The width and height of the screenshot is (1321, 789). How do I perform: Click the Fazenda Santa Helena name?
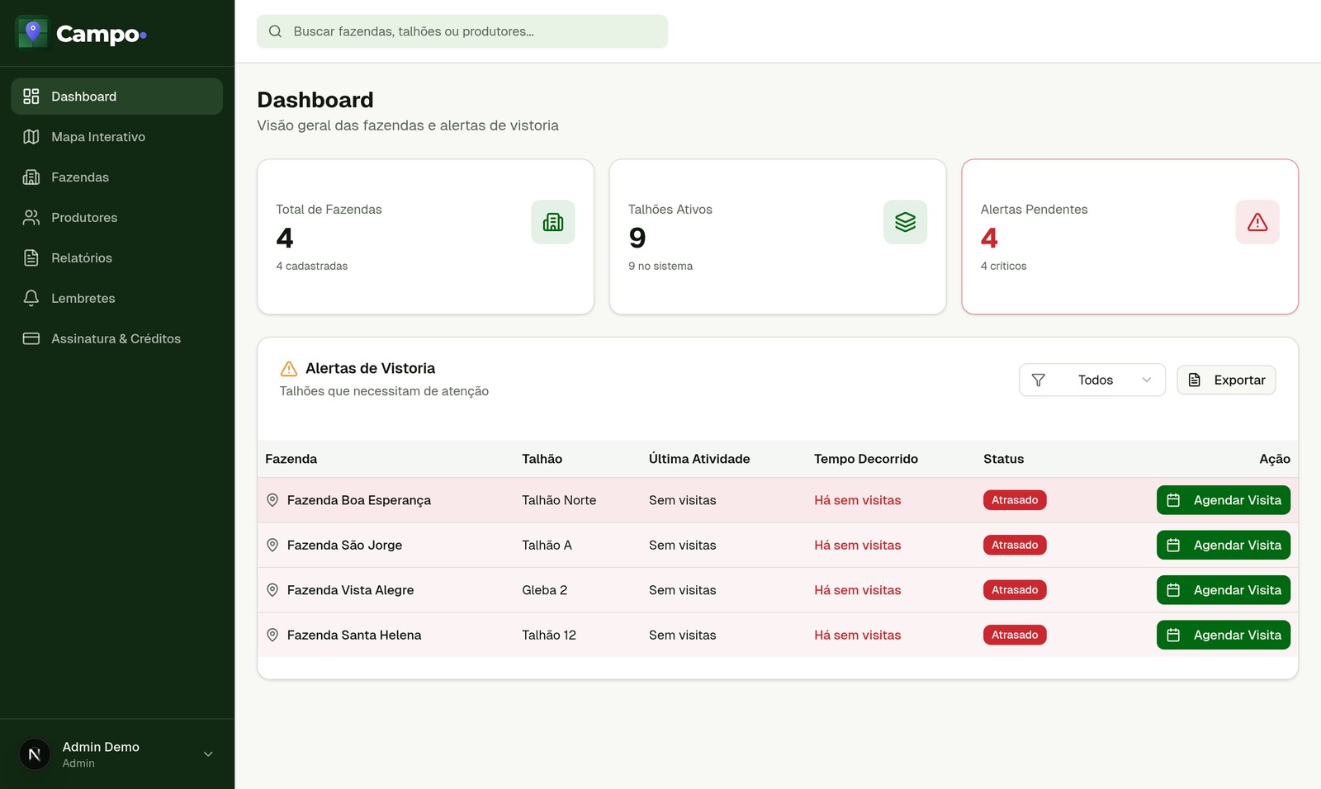point(354,635)
